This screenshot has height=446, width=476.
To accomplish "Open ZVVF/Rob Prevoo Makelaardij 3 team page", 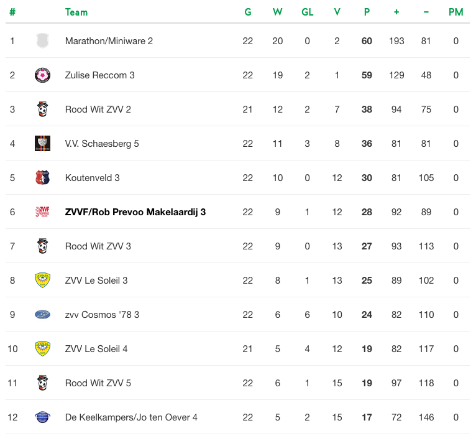I will click(x=135, y=212).
